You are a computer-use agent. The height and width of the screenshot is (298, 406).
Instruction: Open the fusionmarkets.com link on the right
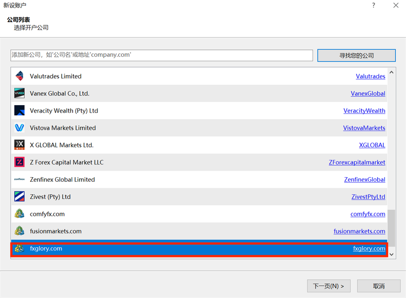coord(359,231)
